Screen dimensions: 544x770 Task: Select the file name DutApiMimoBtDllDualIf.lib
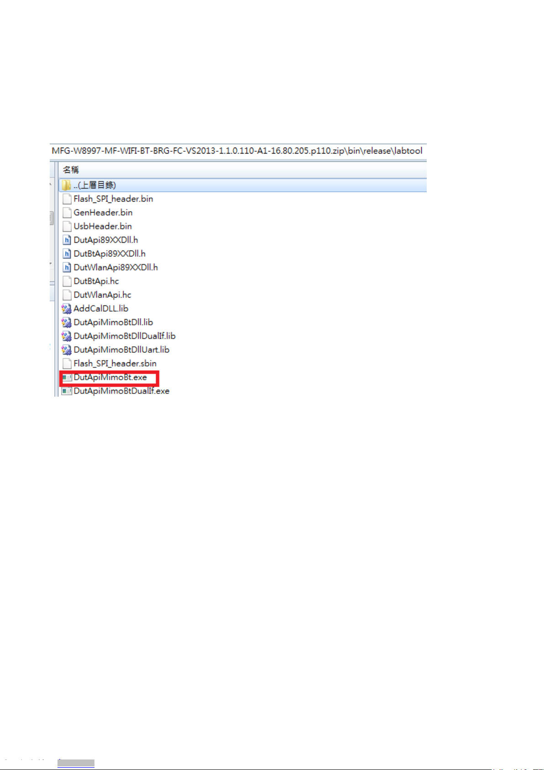(125, 336)
